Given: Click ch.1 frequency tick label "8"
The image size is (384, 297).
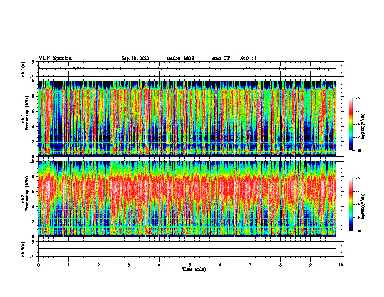Looking at the screenshot, I should pyautogui.click(x=33, y=96).
